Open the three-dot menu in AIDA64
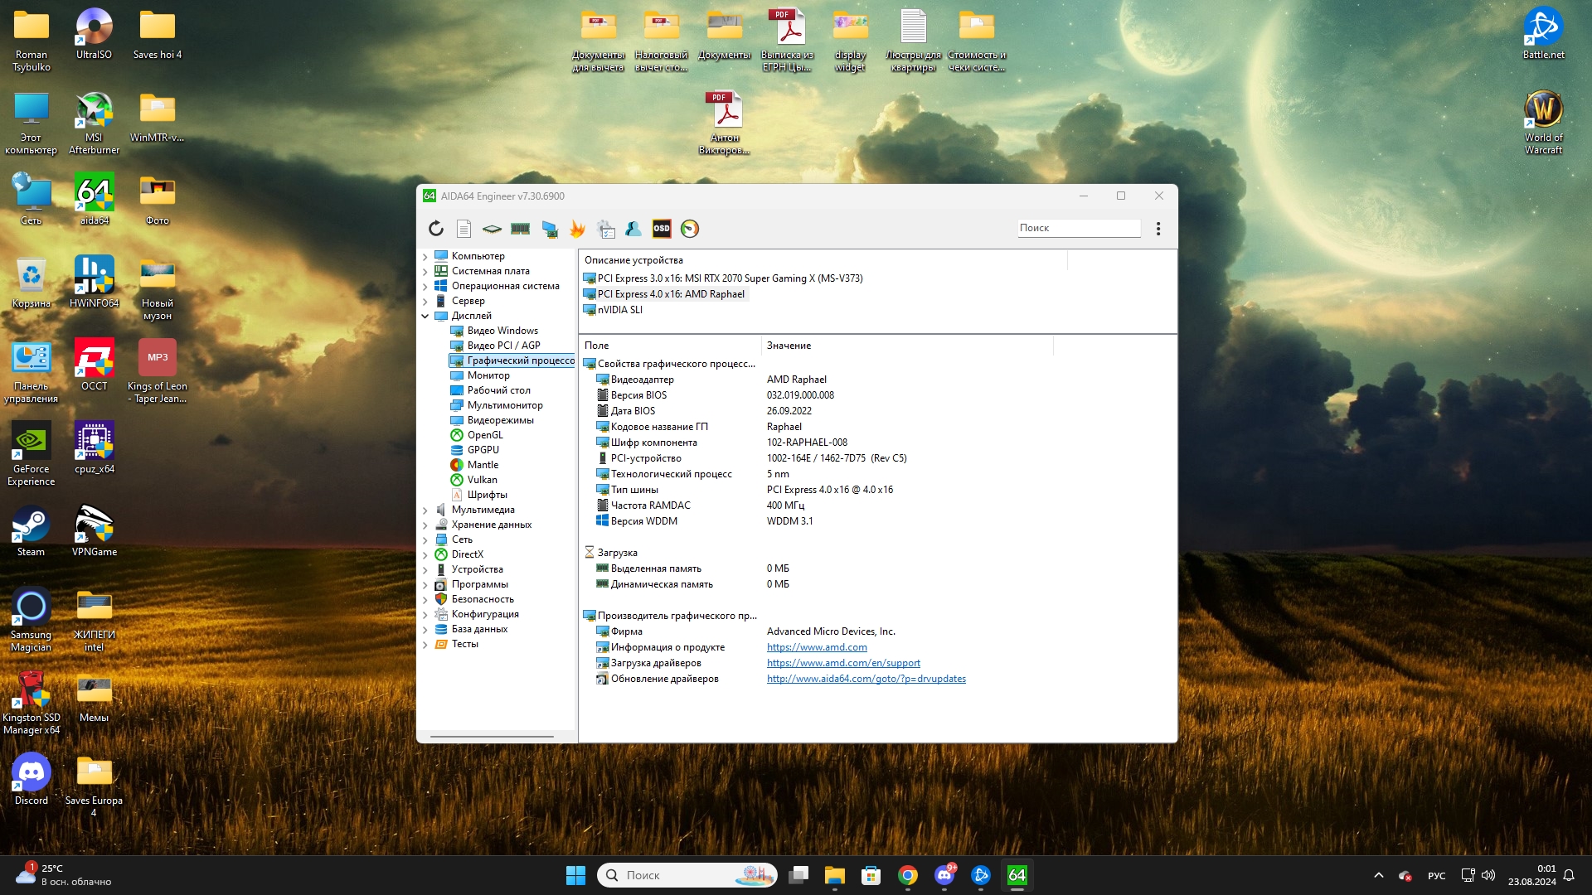The height and width of the screenshot is (895, 1592). click(1158, 229)
